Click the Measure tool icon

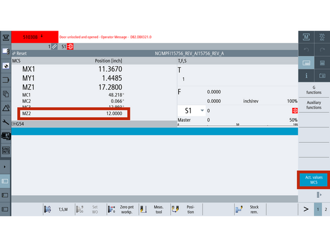tap(143, 209)
